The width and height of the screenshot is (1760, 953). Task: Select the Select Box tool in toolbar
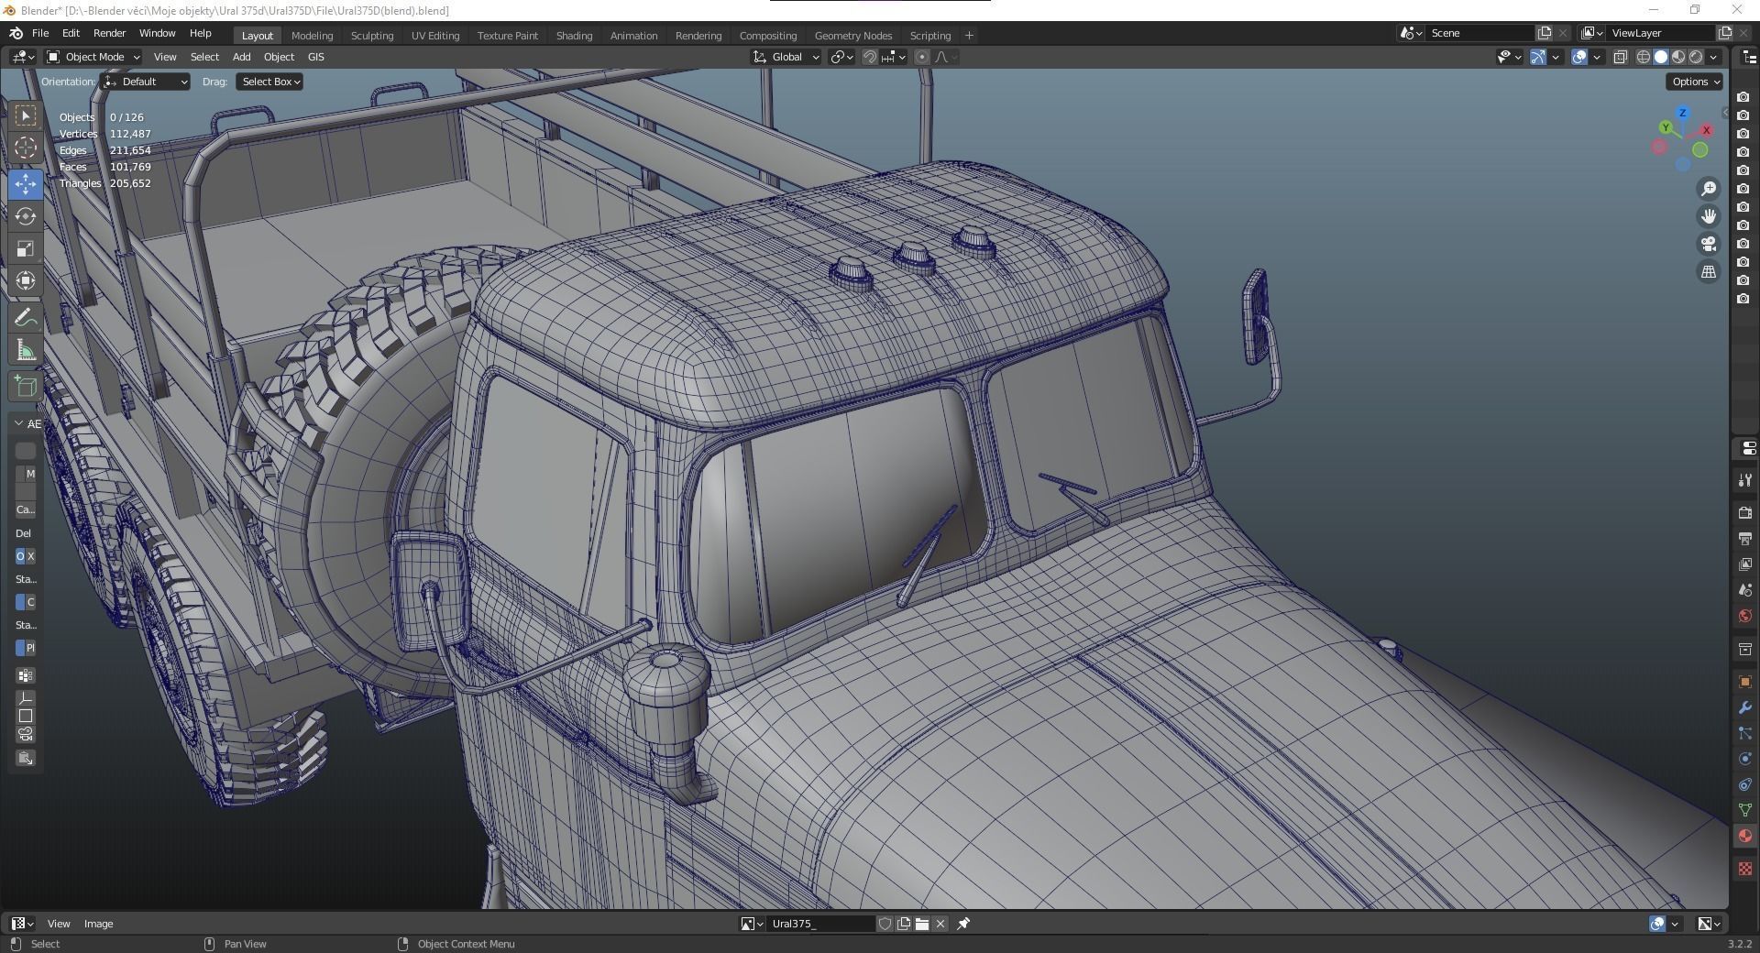26,115
